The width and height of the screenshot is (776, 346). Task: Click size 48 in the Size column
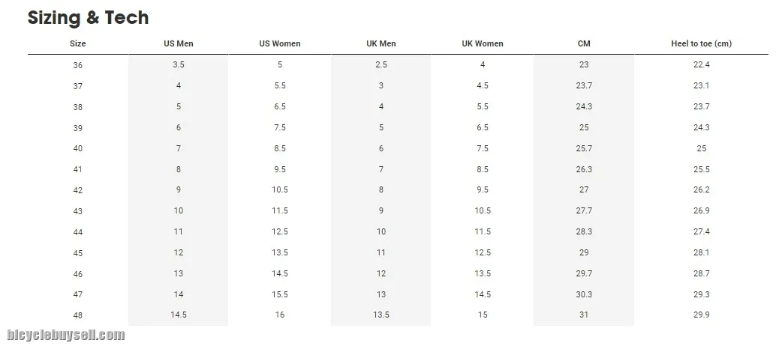(78, 315)
